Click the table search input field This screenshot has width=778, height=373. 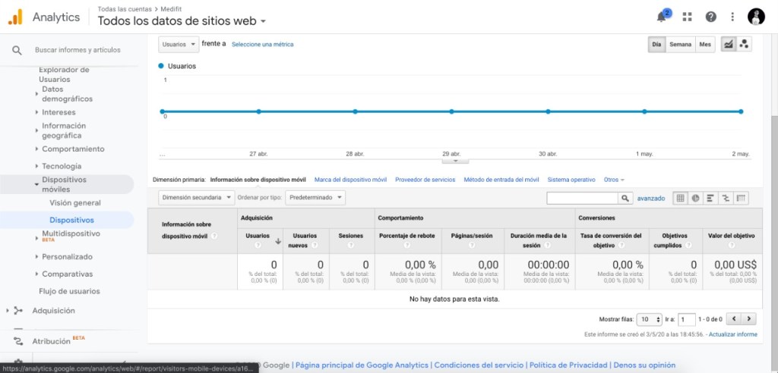pos(583,198)
